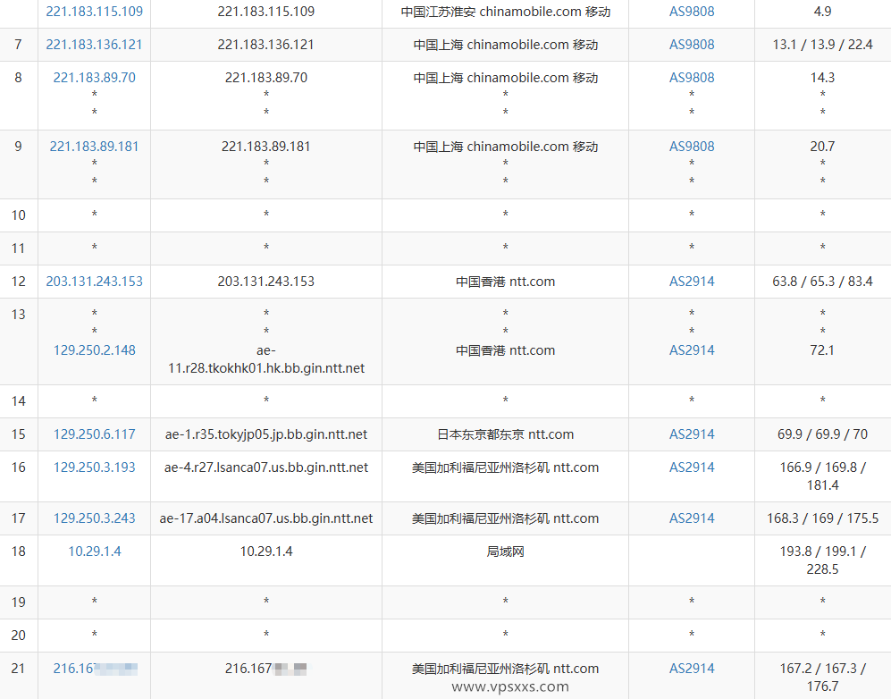Select plain text 221.183.136.121 in hostname column

click(266, 45)
